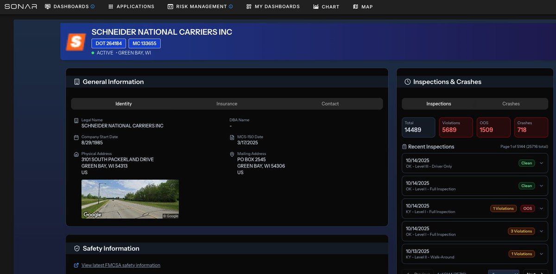Viewport: 556px width, 274px height.
Task: Click the Clean badge on Level III inspection
Action: 526,163
